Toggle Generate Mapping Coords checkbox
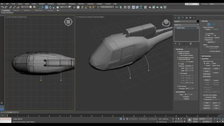224x126 pixels. coord(178,57)
